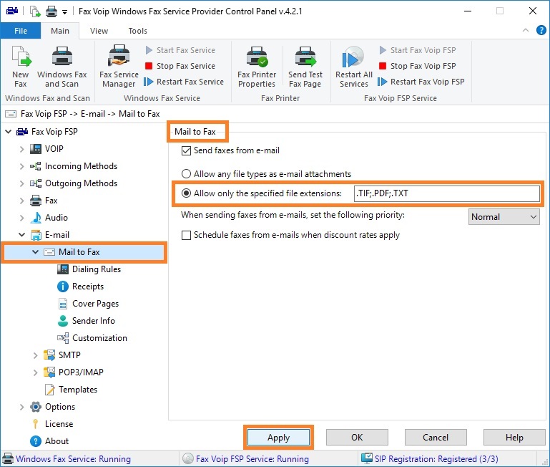Open Customization settings

99,338
